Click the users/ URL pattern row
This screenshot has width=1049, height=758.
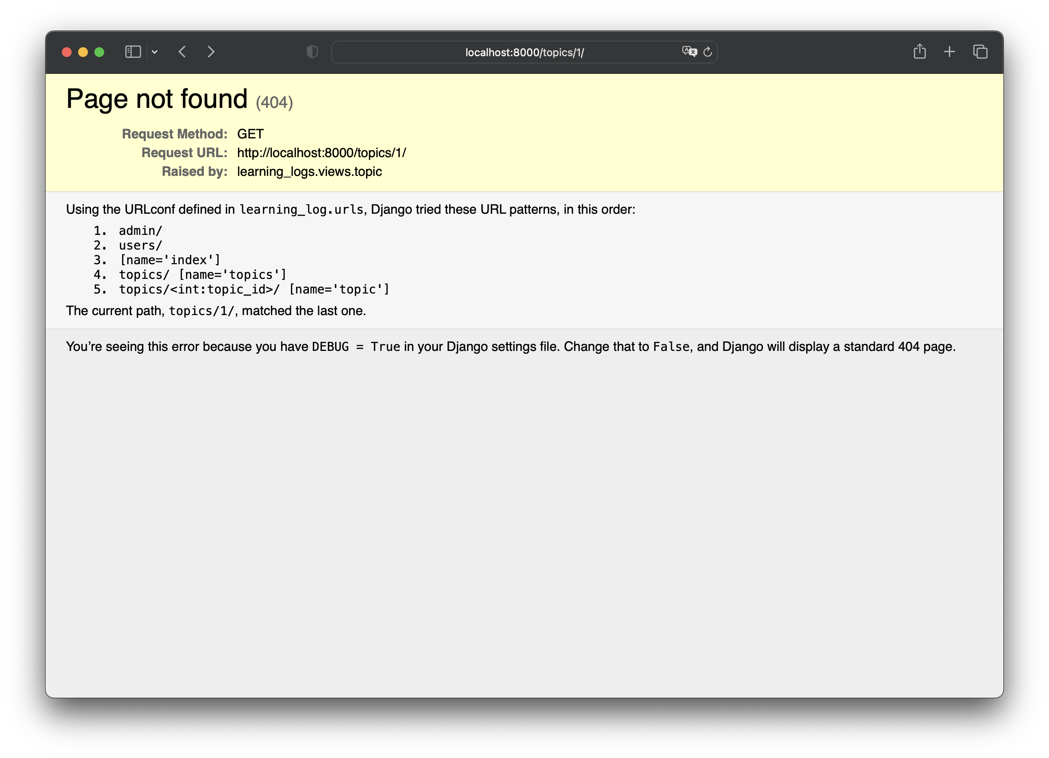point(140,245)
